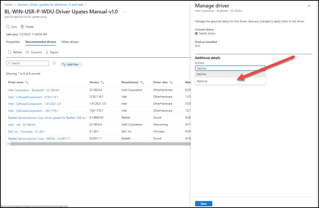Click the Refresh icon
Image resolution: width=319 pixels, height=208 pixels.
pos(10,52)
